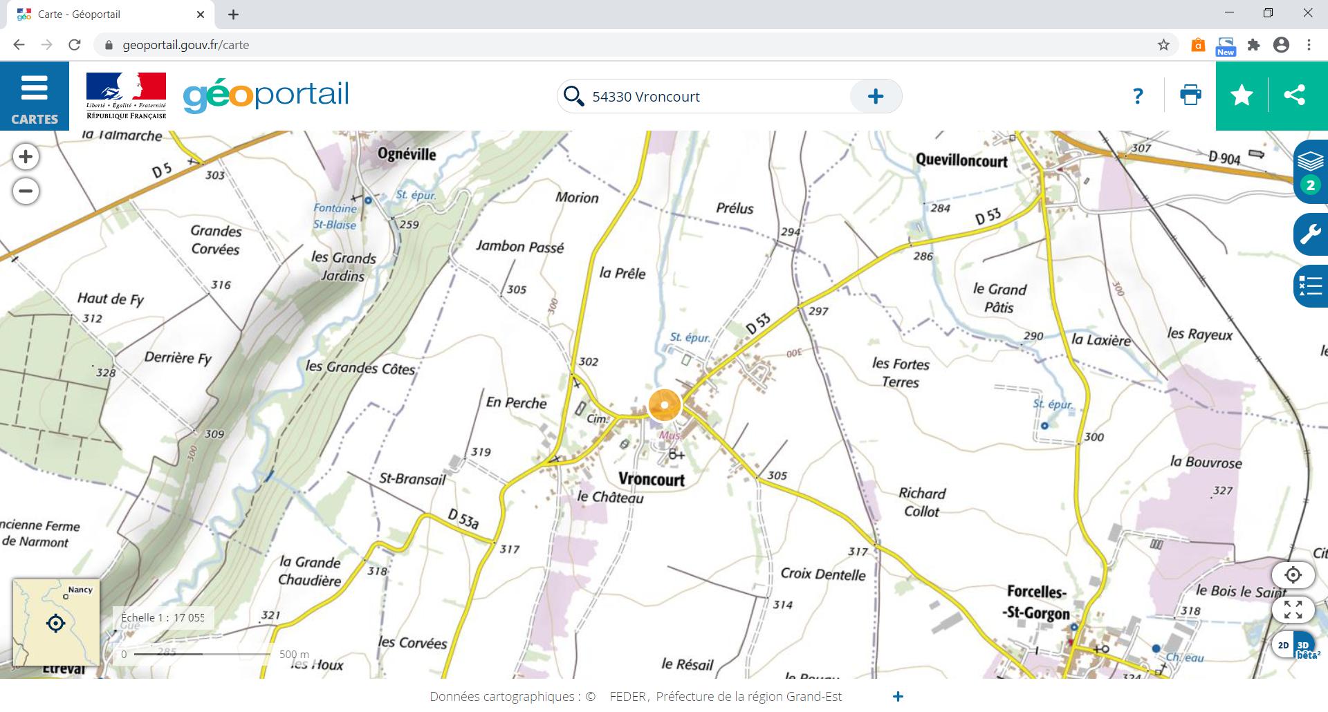The image size is (1328, 712).
Task: Reload the page
Action: point(75,45)
